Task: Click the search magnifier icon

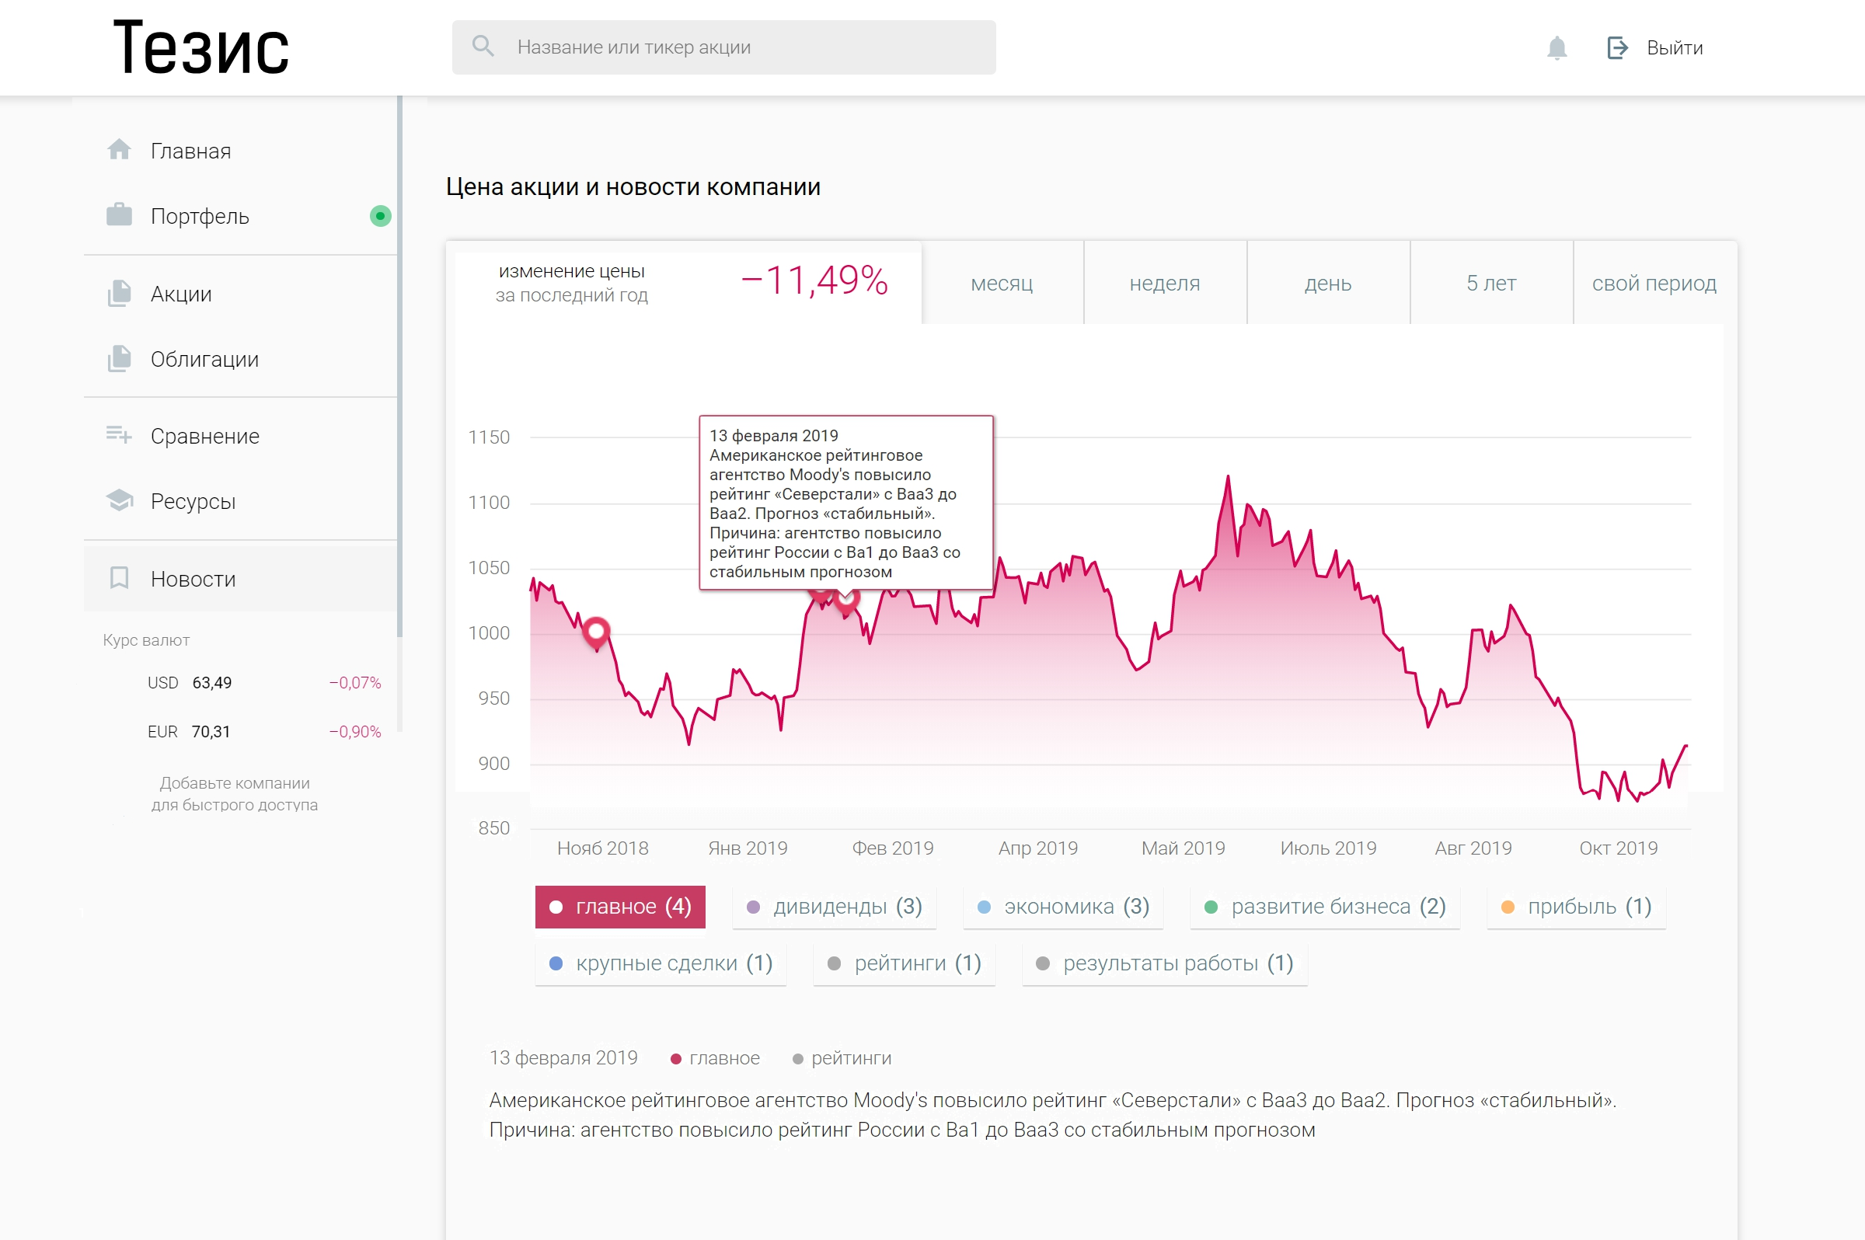Action: click(483, 46)
